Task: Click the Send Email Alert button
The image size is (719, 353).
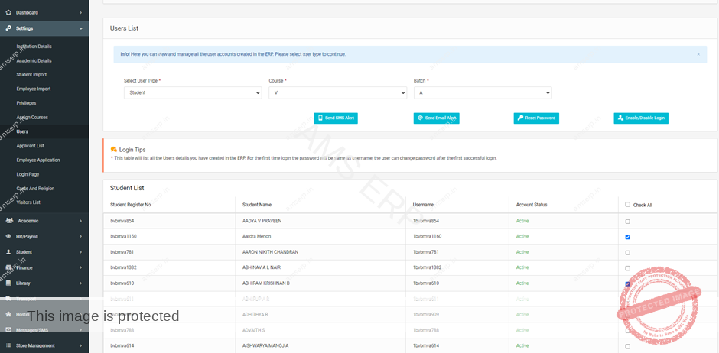Action: (x=437, y=118)
